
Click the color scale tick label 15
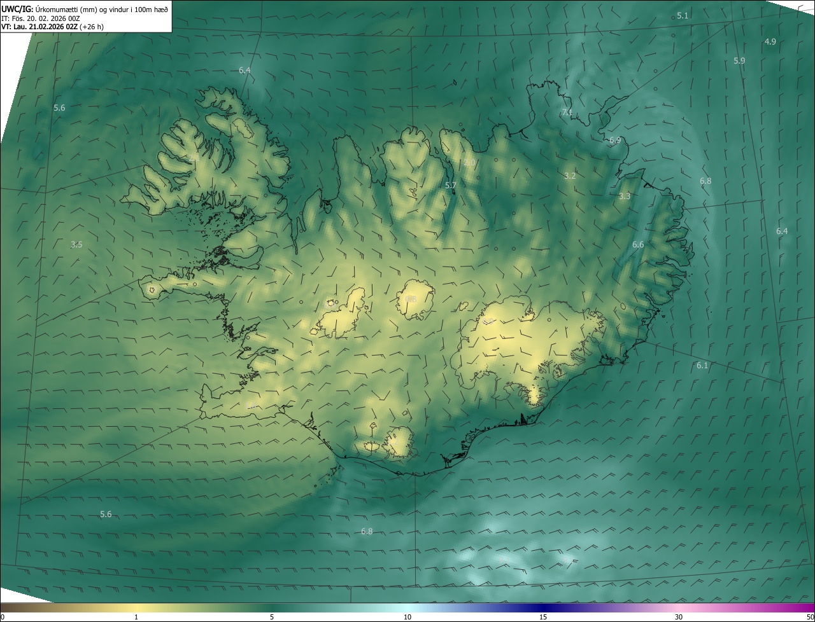click(x=543, y=617)
